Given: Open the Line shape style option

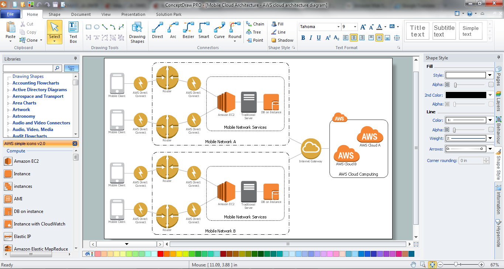Looking at the screenshot, I should tap(278, 32).
